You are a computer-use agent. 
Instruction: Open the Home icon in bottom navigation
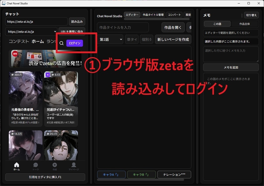pyautogui.click(x=17, y=166)
